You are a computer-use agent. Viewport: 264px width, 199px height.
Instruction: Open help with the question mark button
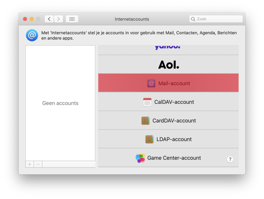[230, 159]
